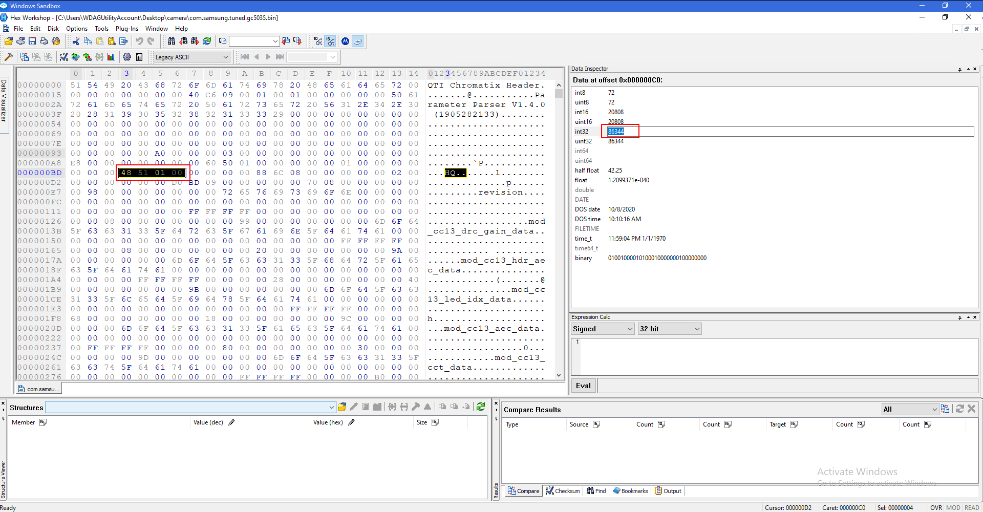The height and width of the screenshot is (512, 983).
Task: Toggle hex offset display icon
Action: pyautogui.click(x=331, y=41)
